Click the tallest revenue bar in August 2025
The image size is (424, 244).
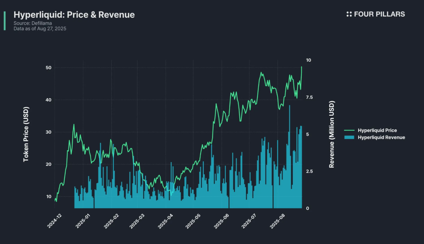[x=289, y=156]
